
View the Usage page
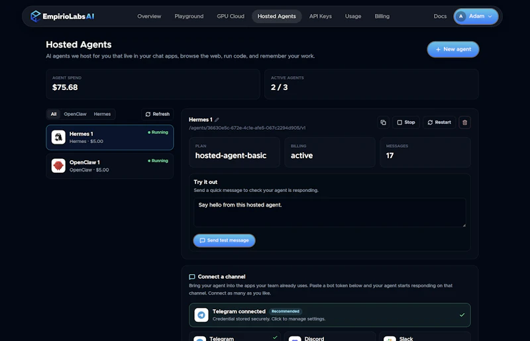click(353, 16)
